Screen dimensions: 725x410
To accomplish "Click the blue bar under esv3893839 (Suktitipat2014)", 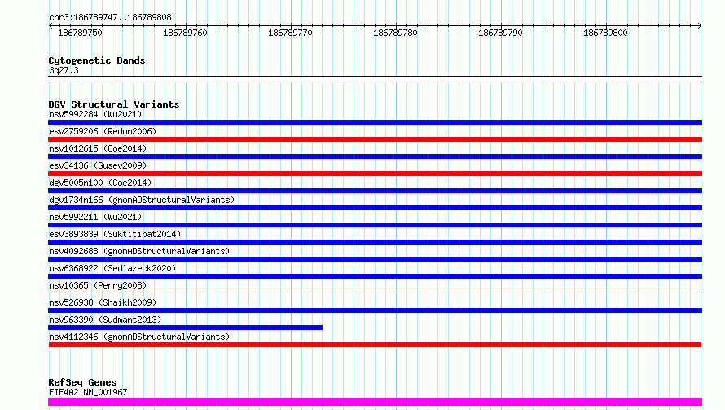I will [x=375, y=242].
